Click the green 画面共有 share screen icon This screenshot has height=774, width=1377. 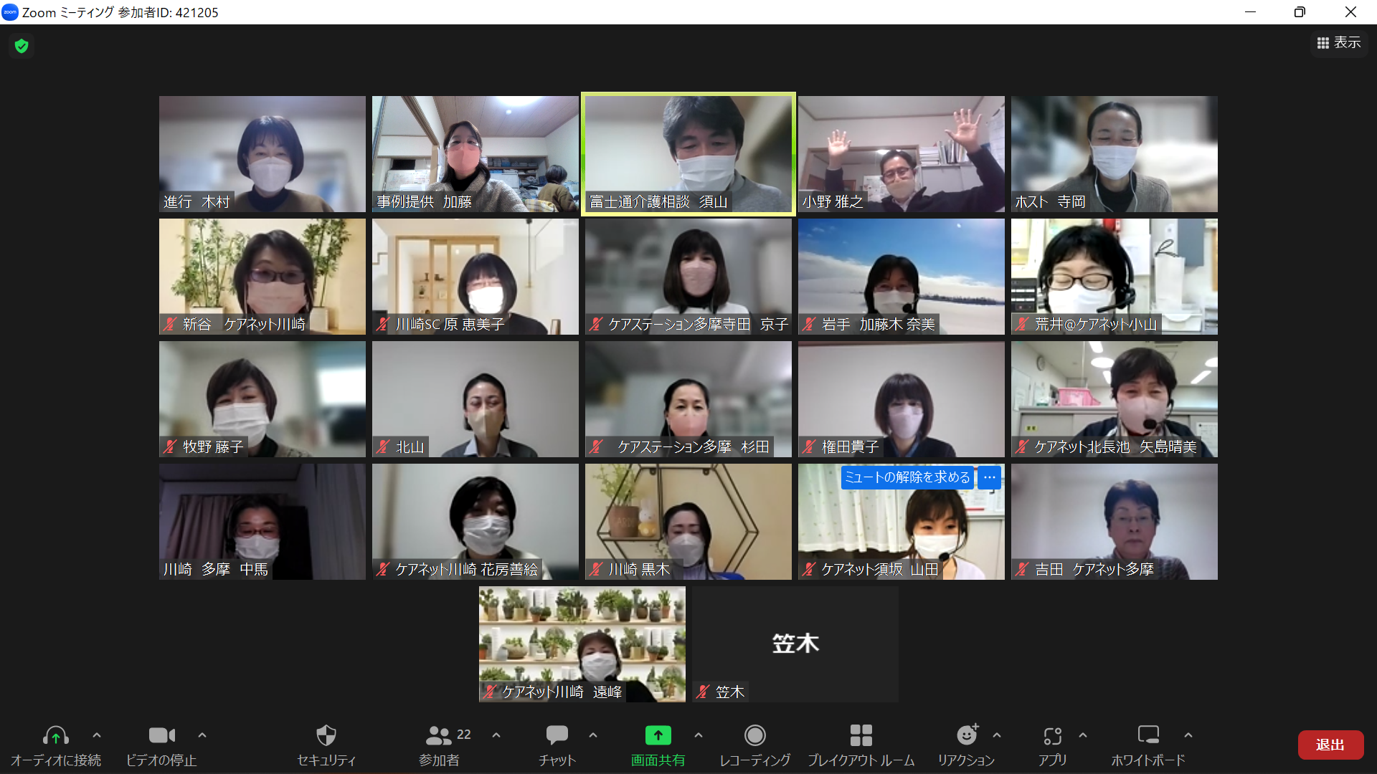coord(658,735)
